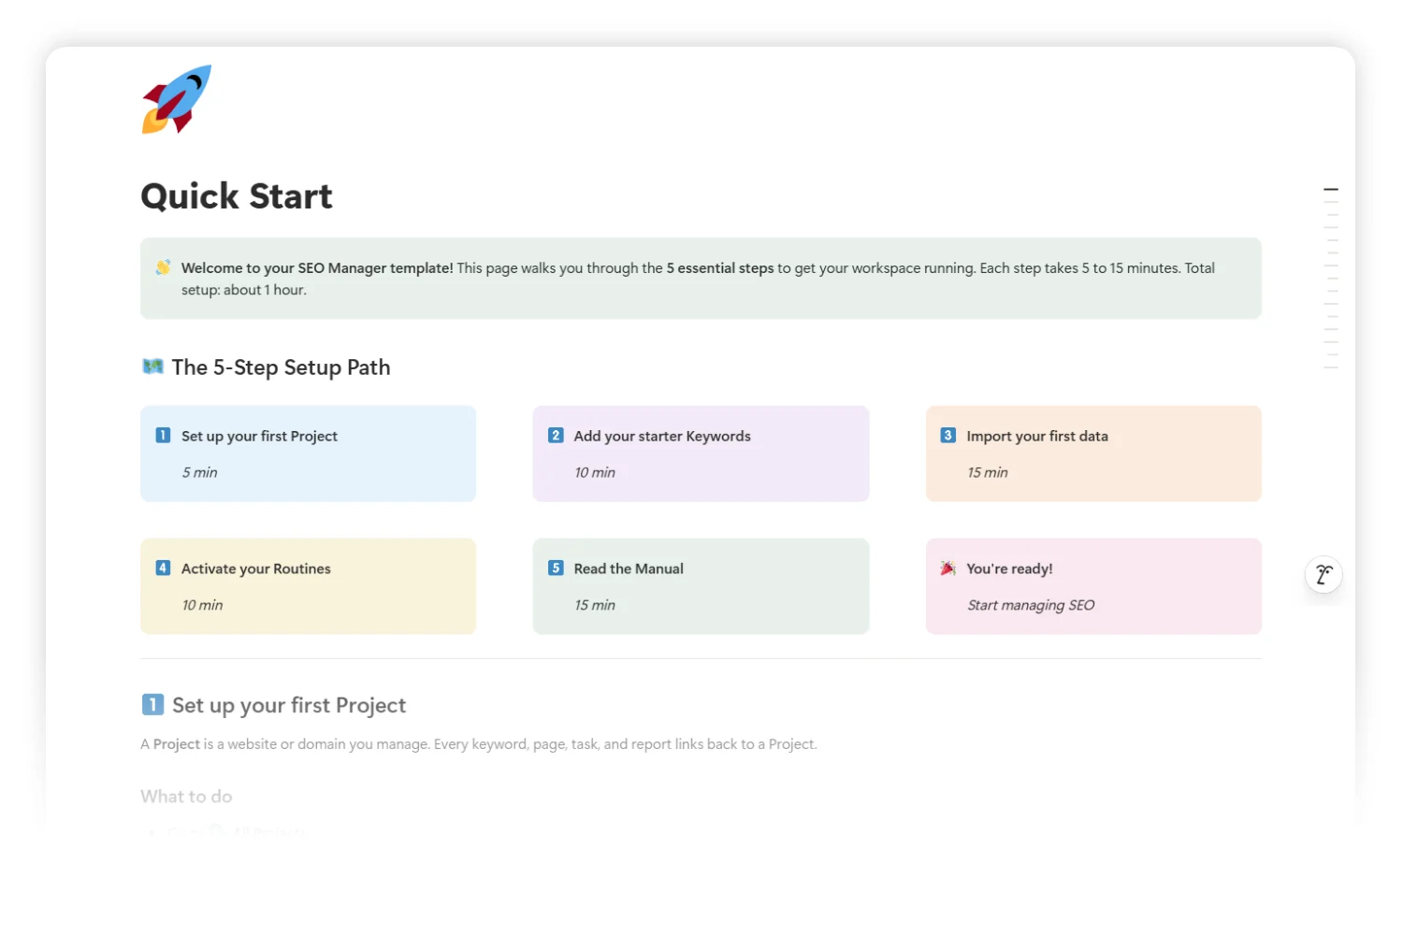Click the '15 min' label under Import your first data
1403x935 pixels.
[988, 473]
